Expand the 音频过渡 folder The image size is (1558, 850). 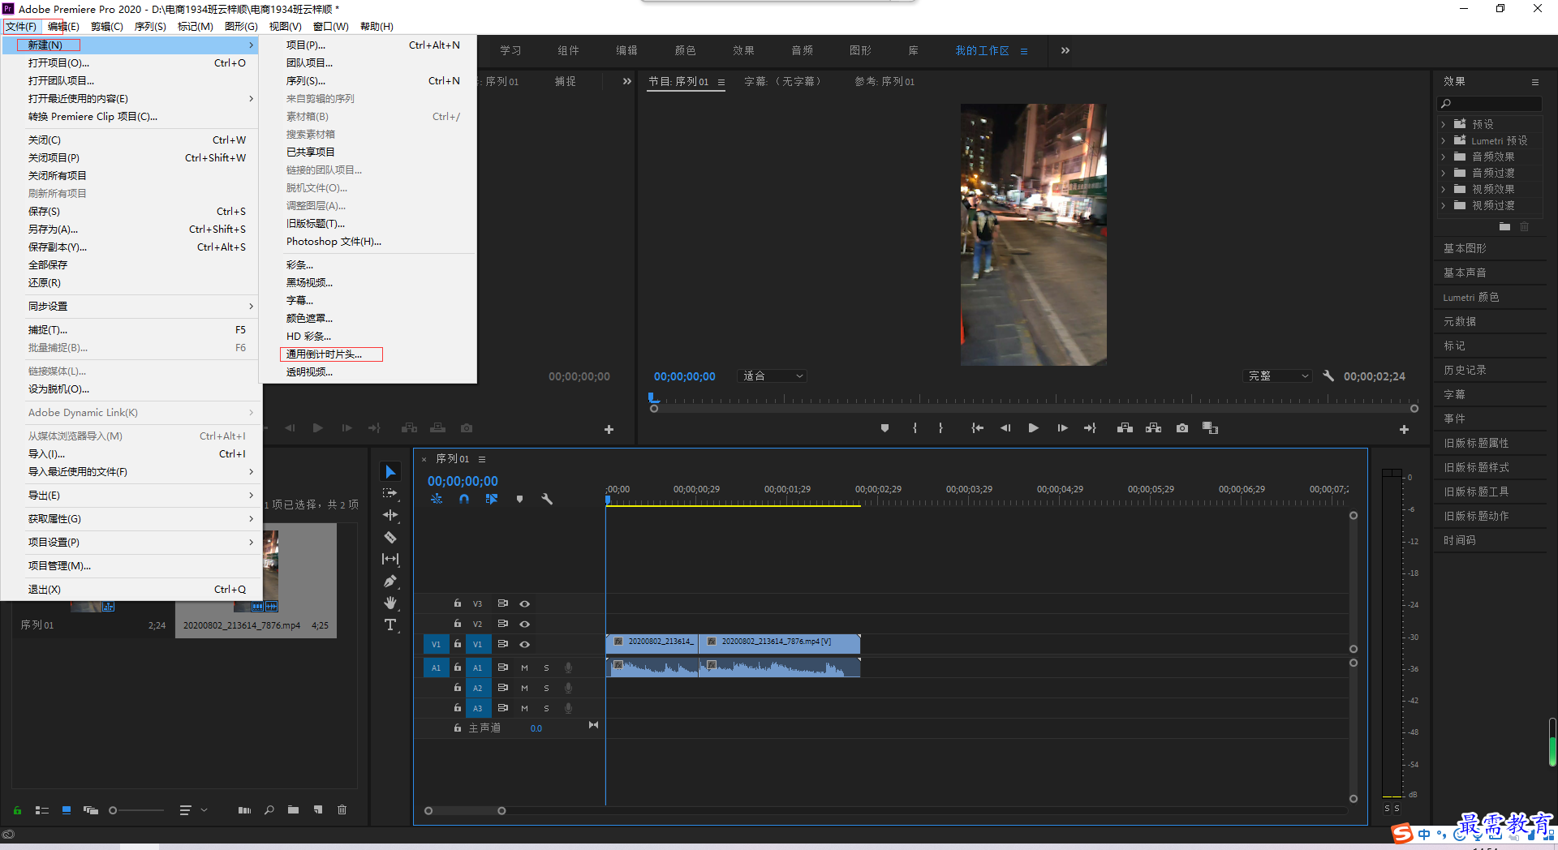pyautogui.click(x=1443, y=173)
